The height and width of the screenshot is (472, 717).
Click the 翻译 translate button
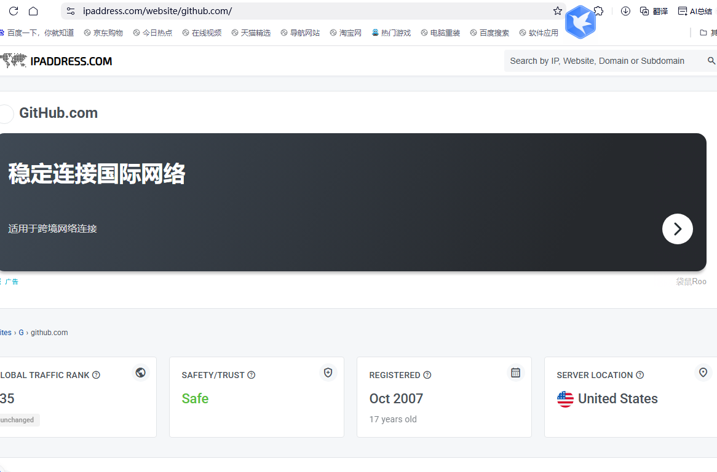tap(654, 11)
